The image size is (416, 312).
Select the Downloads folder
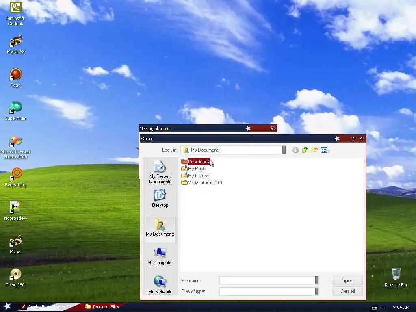196,162
